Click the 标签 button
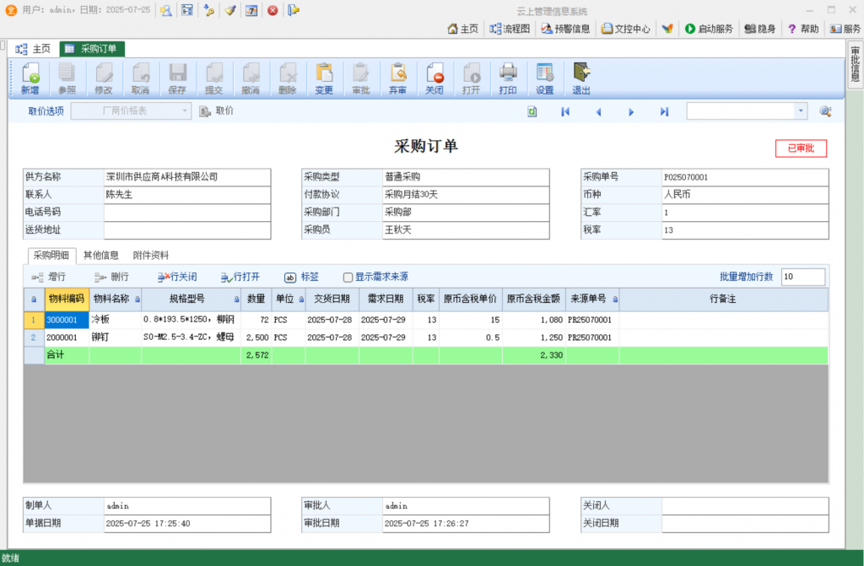Screen dimensions: 864x566 [301, 277]
